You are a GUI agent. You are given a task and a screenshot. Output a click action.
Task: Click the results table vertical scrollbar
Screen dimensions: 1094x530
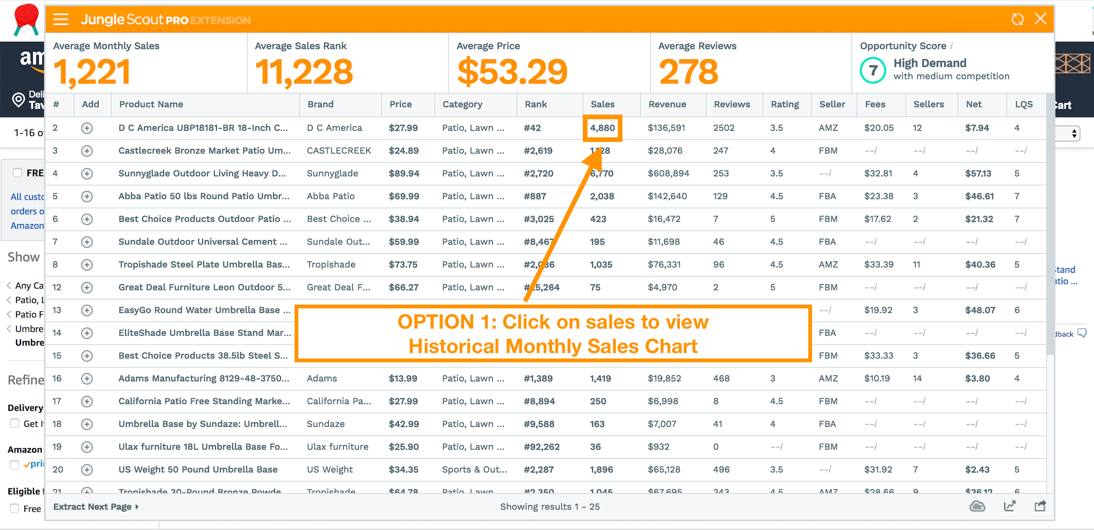1050,225
